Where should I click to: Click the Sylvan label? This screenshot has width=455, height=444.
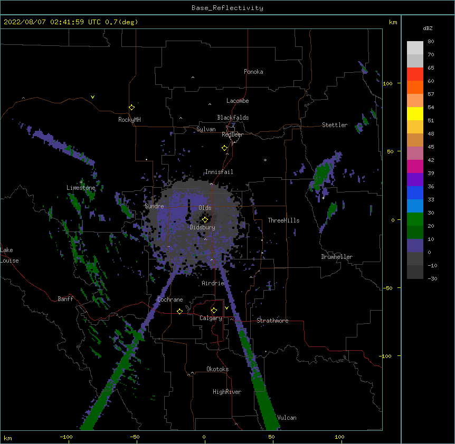[x=206, y=129]
